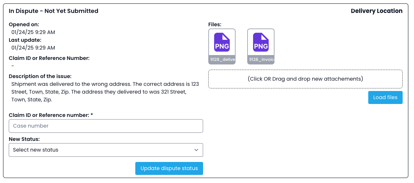Screen dimensions: 414x183
Task: Click the Opened on timestamp value
Action: click(x=33, y=32)
